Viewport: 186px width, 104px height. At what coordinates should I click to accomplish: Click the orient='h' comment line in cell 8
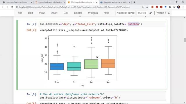(72, 94)
